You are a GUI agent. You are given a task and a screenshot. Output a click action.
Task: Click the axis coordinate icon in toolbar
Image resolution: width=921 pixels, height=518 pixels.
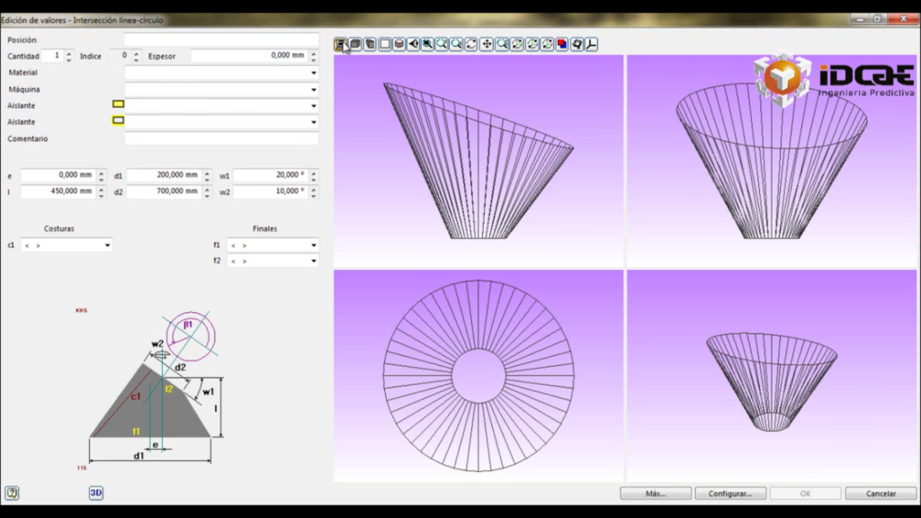click(592, 44)
